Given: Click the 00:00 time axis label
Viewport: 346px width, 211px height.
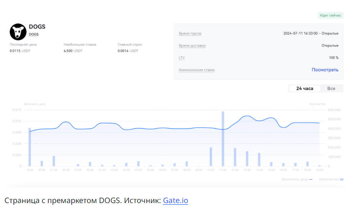Looking at the screenshot, I should click(90, 170).
